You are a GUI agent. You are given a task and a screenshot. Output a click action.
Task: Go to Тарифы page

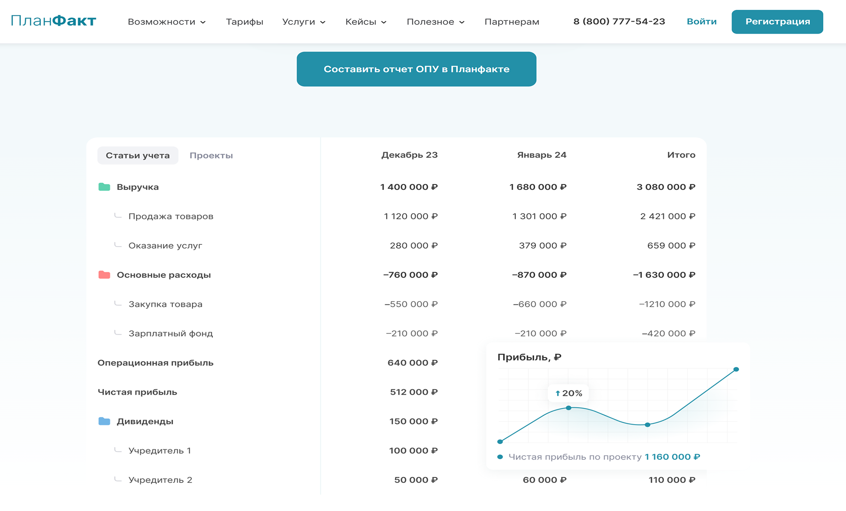point(244,22)
